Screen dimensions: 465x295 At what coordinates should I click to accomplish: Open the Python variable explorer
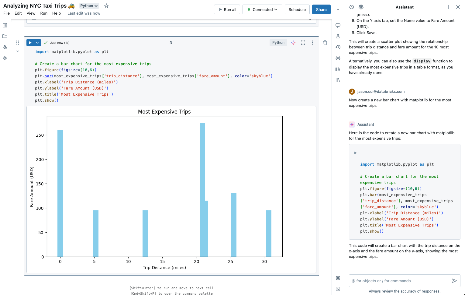point(338,58)
